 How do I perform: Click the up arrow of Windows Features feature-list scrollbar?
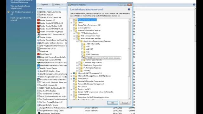129,20
